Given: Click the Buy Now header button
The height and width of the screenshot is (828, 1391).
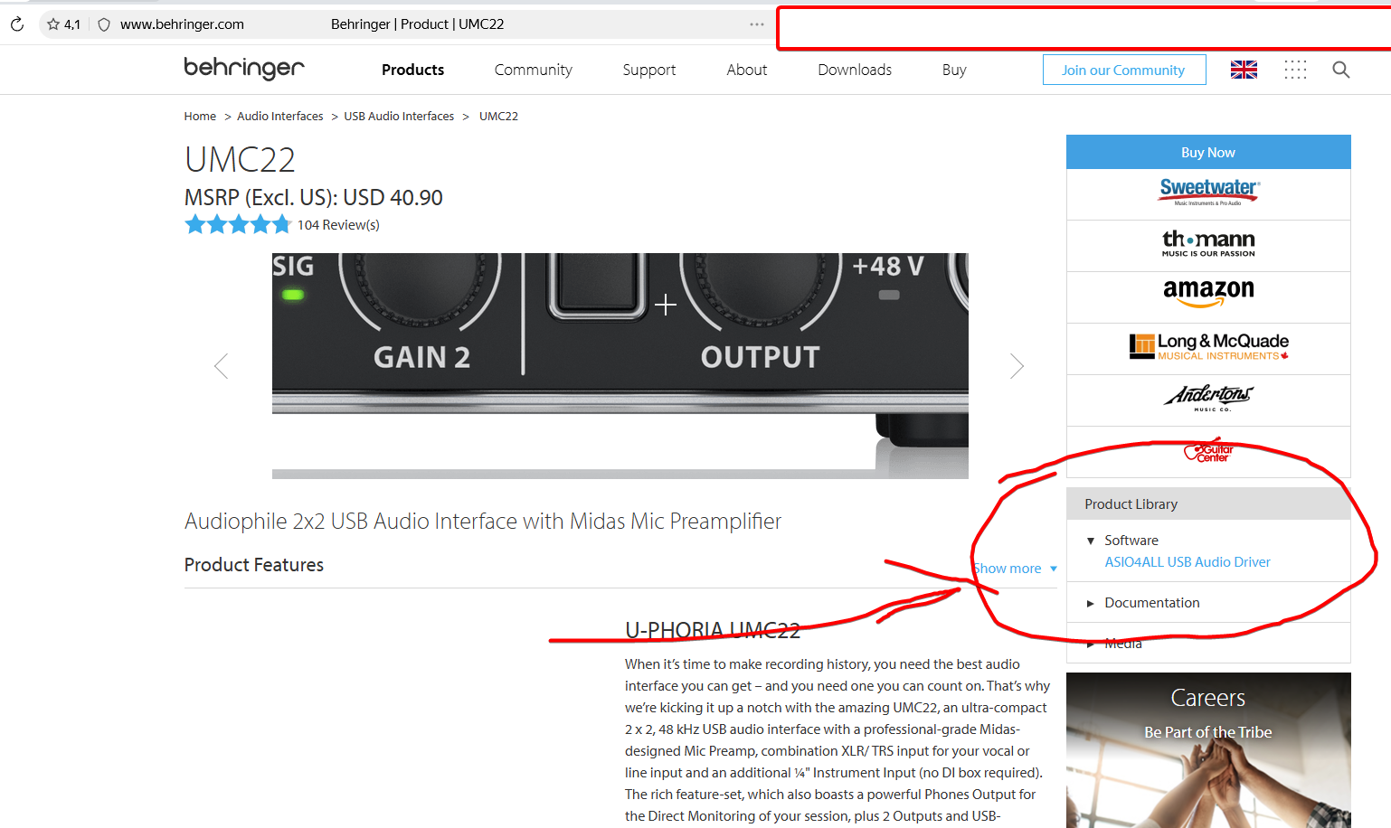Looking at the screenshot, I should point(1208,152).
